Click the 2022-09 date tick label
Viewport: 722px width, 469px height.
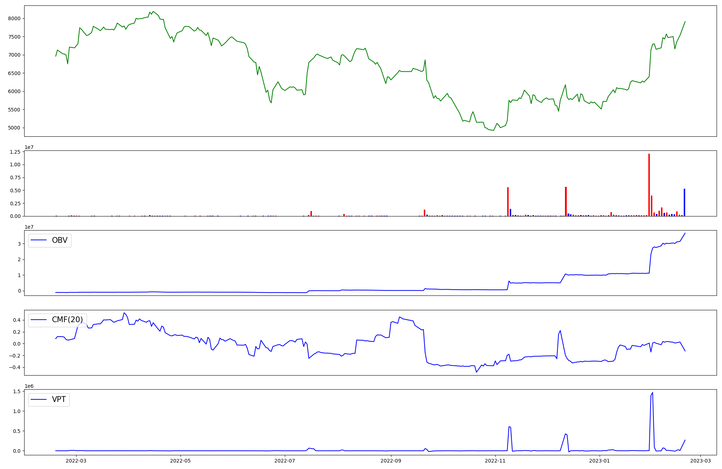[391, 461]
